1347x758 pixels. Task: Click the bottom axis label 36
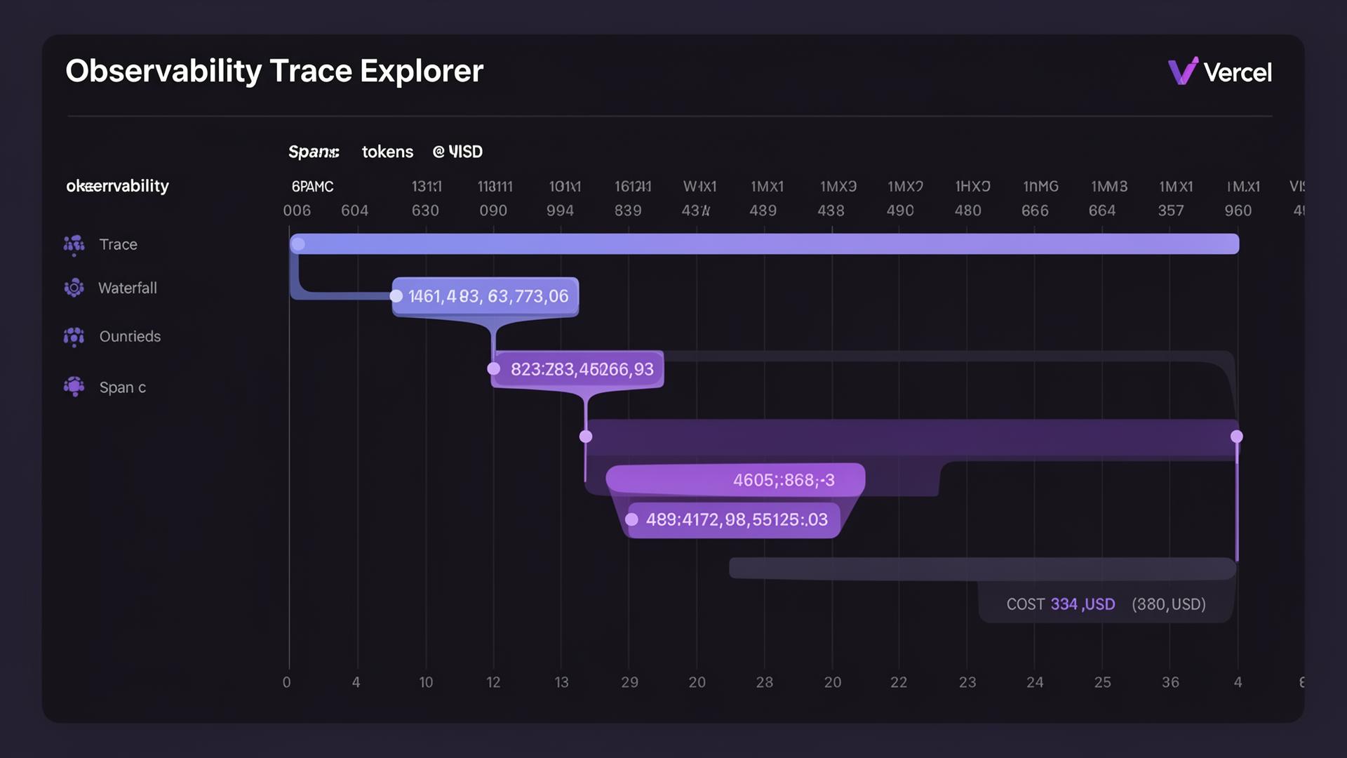(x=1170, y=682)
